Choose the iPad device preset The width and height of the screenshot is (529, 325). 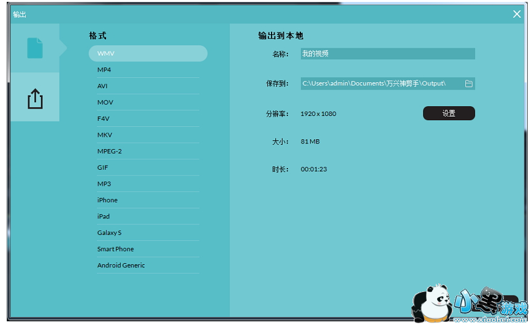point(148,216)
